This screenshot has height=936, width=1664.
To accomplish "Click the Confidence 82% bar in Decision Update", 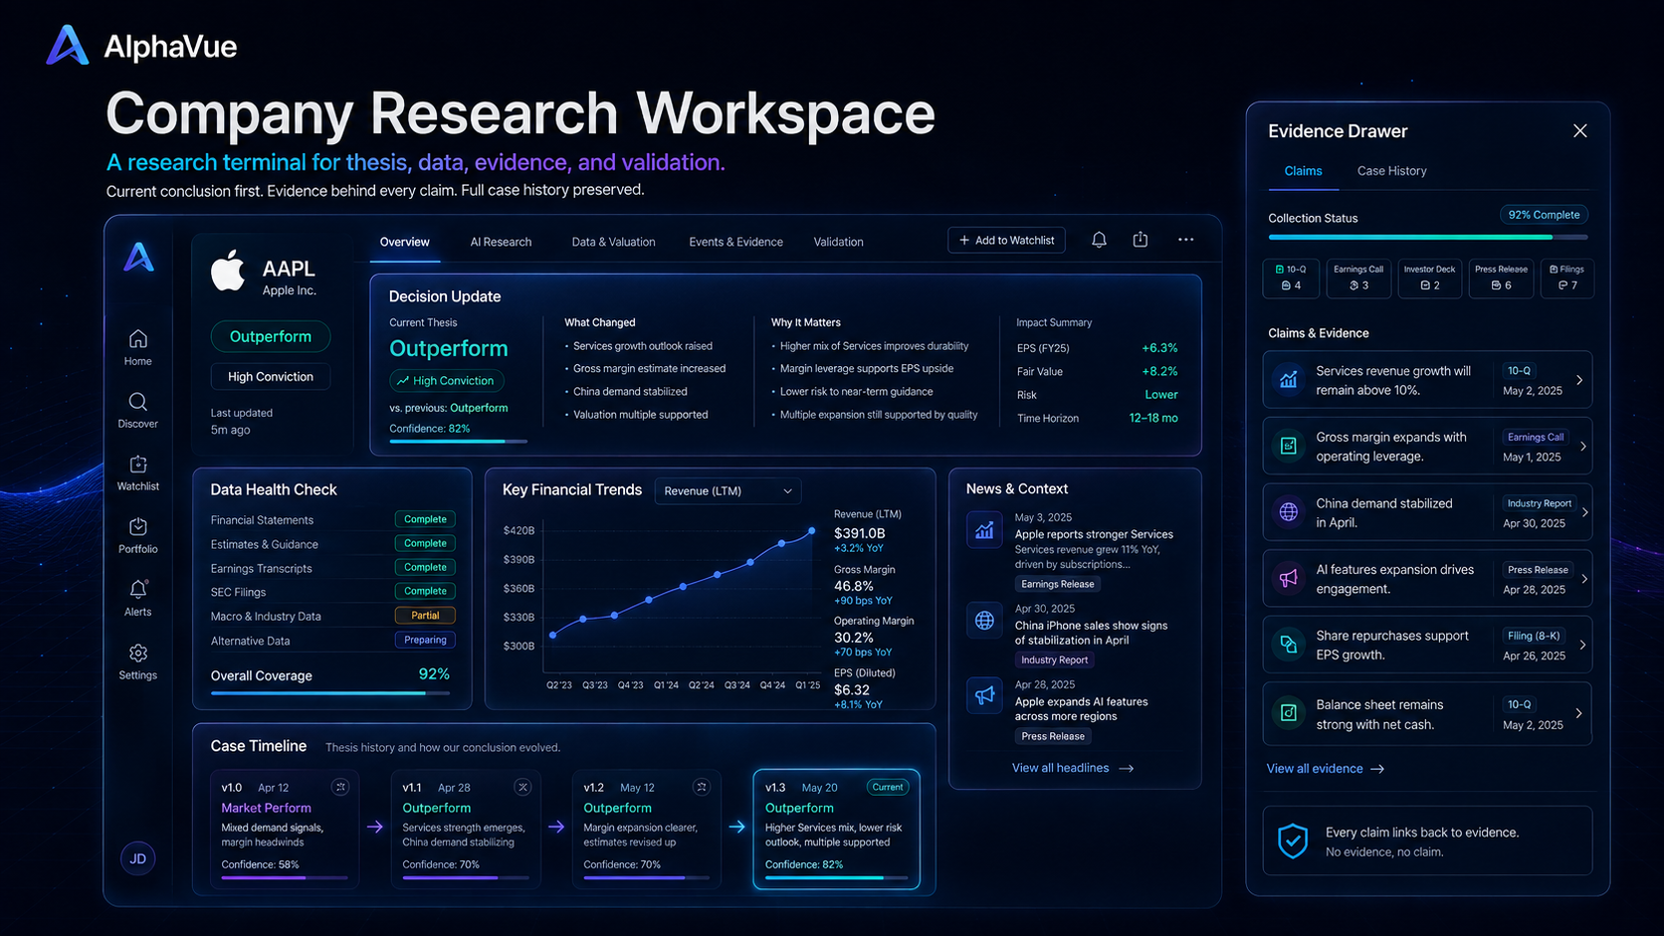I will 458,441.
